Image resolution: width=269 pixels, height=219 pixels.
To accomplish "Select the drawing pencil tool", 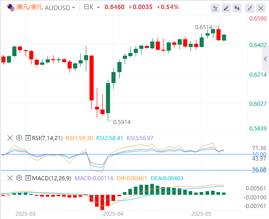I will coord(226,8).
